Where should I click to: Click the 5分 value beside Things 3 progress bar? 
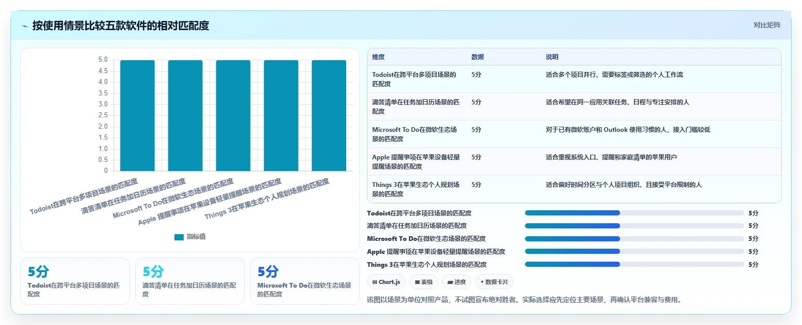click(753, 264)
